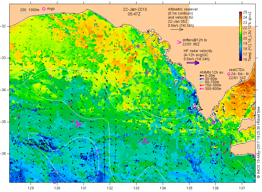Click the cyan 80-150m ANMN legend arrow
The image size is (262, 192).
tap(202, 82)
